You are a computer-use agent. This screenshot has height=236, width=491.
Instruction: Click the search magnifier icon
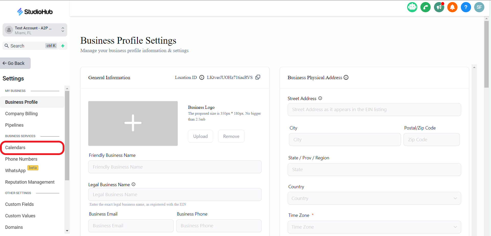(7, 46)
